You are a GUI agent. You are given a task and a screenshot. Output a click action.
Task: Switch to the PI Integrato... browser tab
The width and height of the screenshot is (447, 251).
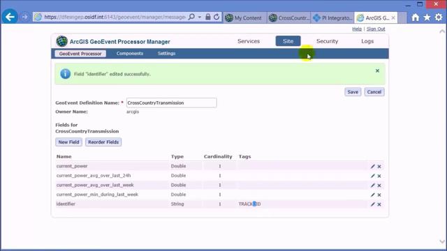click(x=332, y=17)
